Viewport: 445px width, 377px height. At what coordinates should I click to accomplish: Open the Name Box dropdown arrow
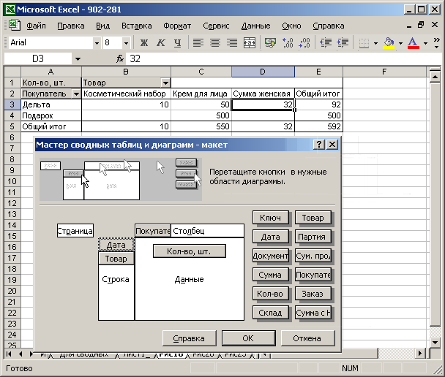tap(78, 59)
